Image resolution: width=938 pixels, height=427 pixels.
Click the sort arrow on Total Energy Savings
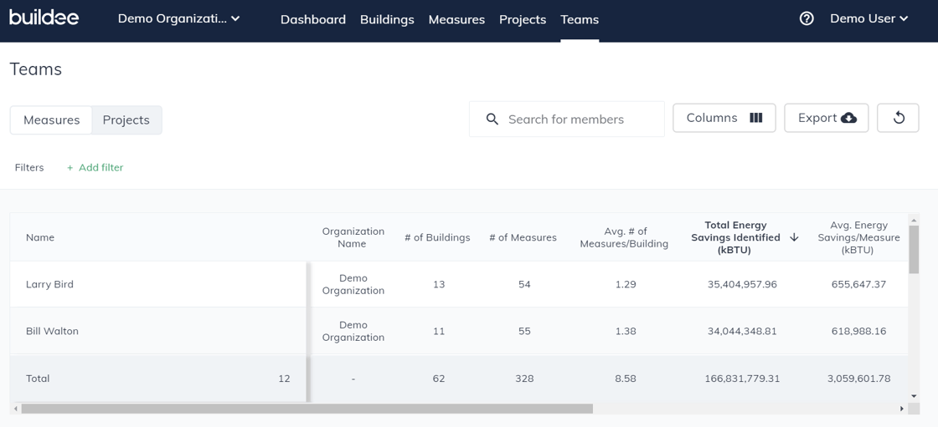[794, 237]
